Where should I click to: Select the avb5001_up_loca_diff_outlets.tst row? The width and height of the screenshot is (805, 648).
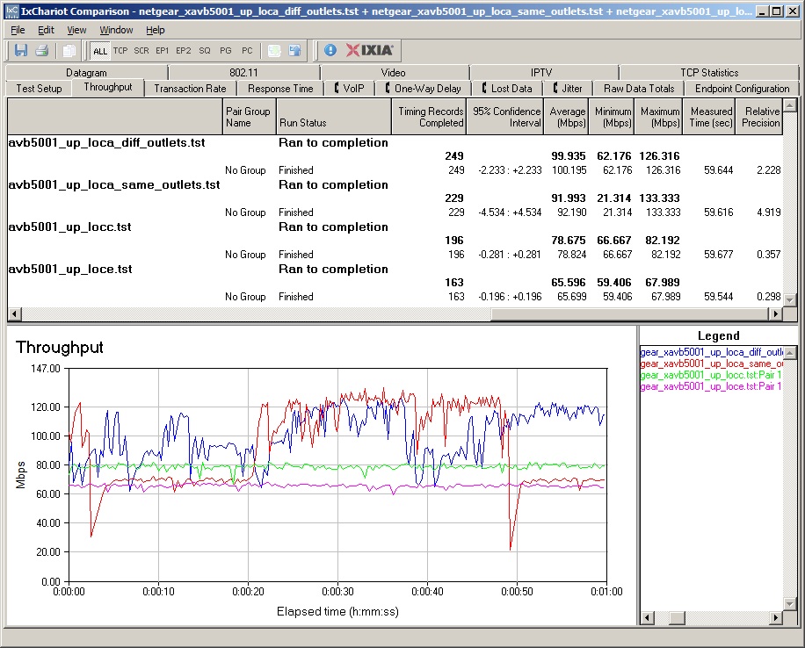[x=395, y=142]
